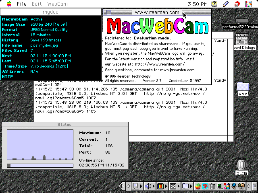Click '320 by 240 [16 bit]' image size
Image resolution: width=258 pixels, height=193 pixels.
[x=49, y=25]
